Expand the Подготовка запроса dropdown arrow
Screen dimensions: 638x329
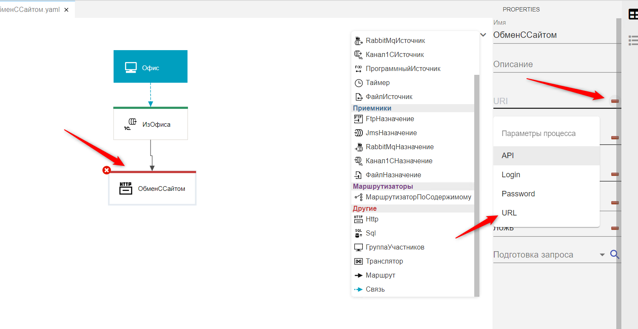(x=602, y=255)
